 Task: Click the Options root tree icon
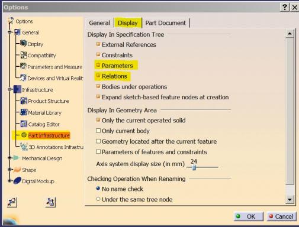point(11,21)
